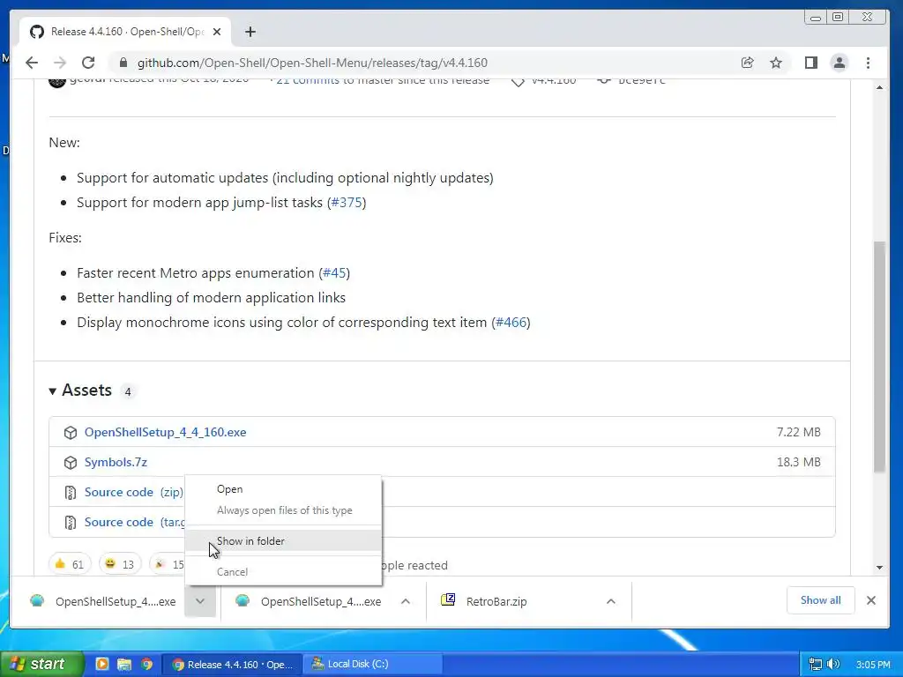
Task: Open the Windows start menu
Action: click(41, 664)
